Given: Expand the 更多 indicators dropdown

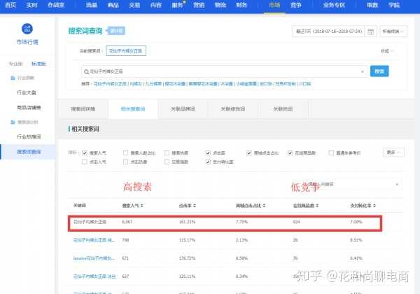Looking at the screenshot, I should pyautogui.click(x=393, y=152).
